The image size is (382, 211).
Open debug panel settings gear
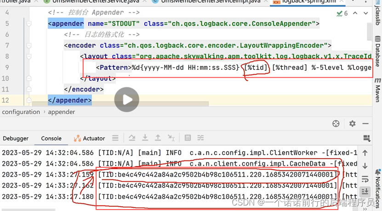point(352,124)
